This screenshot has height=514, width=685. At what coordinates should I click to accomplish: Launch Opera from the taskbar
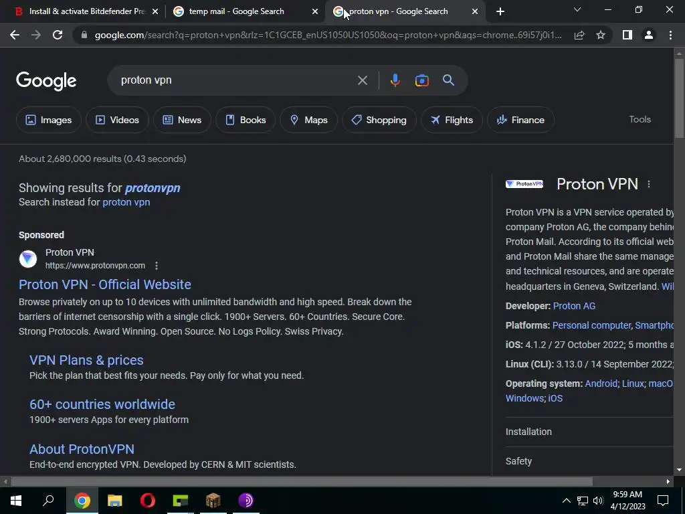tap(148, 501)
